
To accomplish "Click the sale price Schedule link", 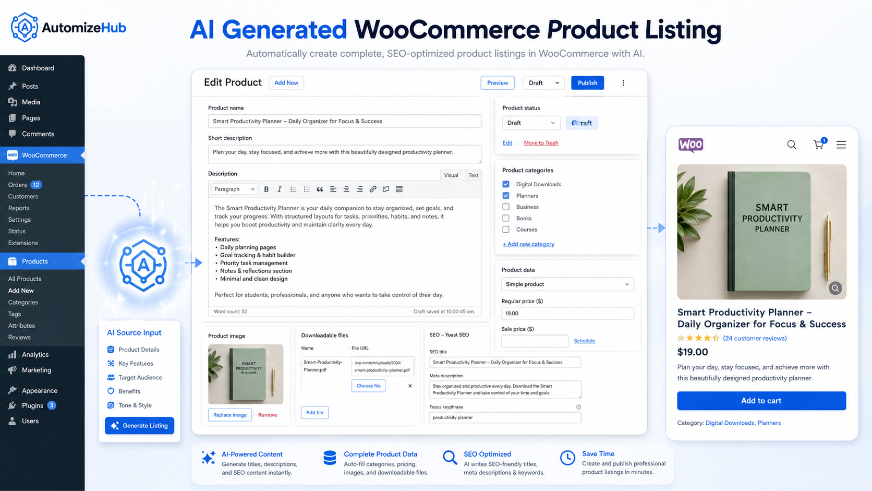I will point(584,341).
